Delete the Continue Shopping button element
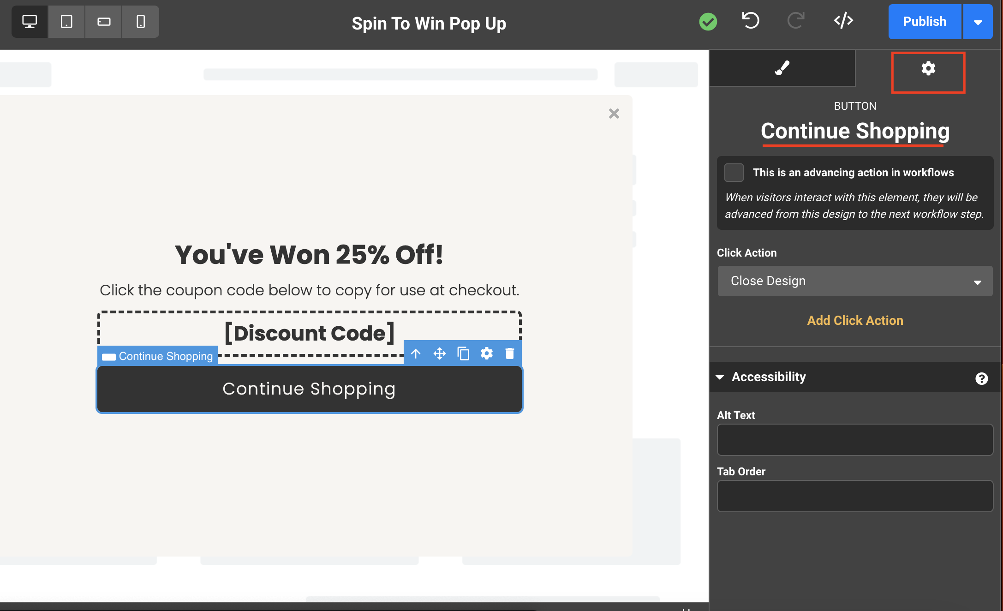The image size is (1003, 611). click(x=510, y=353)
